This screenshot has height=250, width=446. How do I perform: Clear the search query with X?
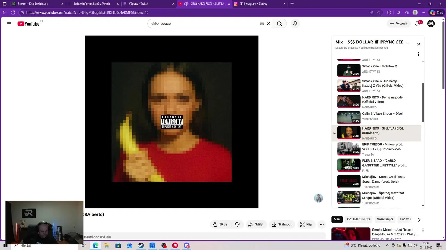click(x=268, y=24)
